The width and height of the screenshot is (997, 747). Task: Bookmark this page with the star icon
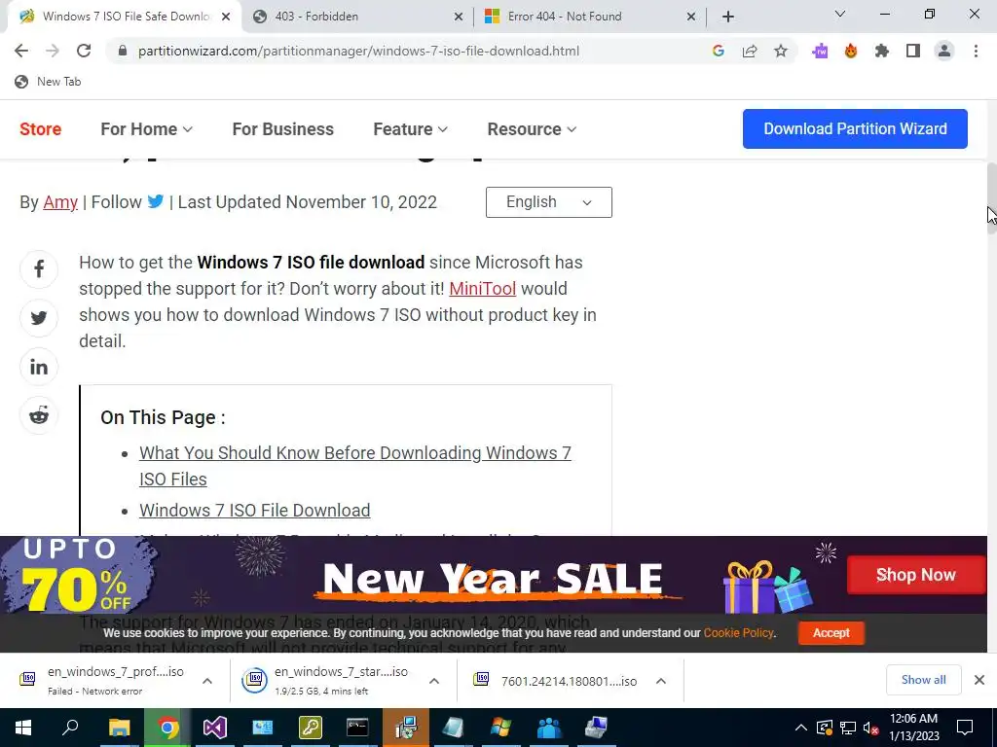click(x=781, y=51)
